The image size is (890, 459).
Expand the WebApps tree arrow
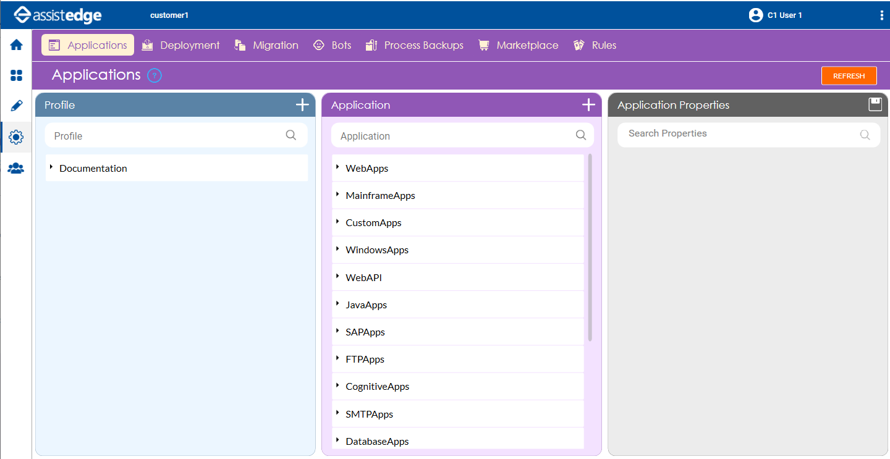pos(337,167)
